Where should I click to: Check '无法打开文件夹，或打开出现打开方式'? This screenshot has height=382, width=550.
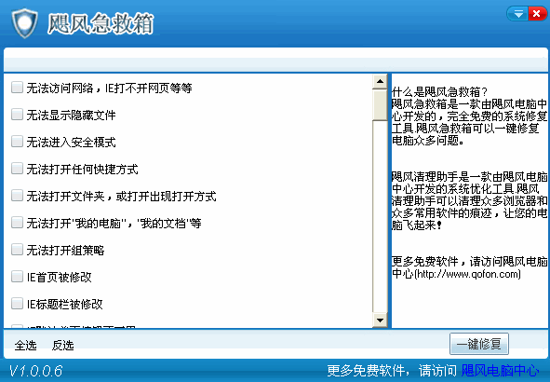(x=17, y=196)
